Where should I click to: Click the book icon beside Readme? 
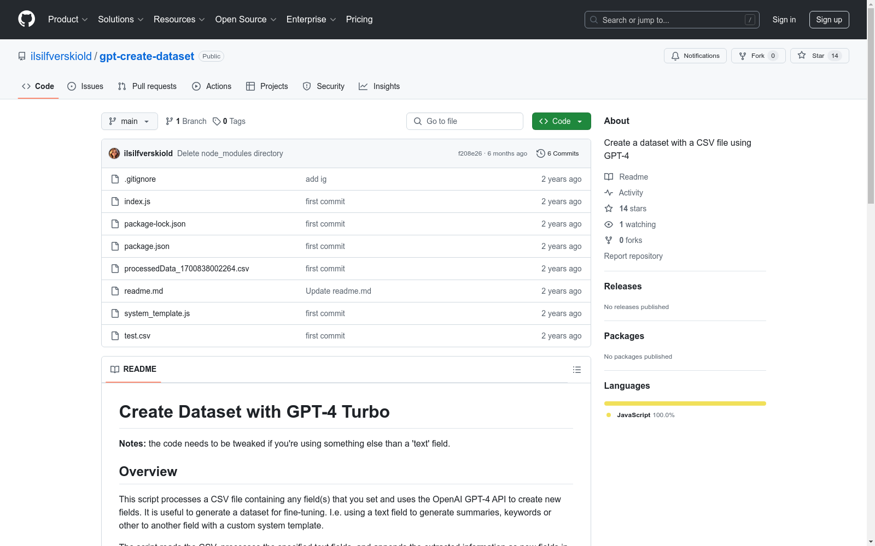pos(609,177)
